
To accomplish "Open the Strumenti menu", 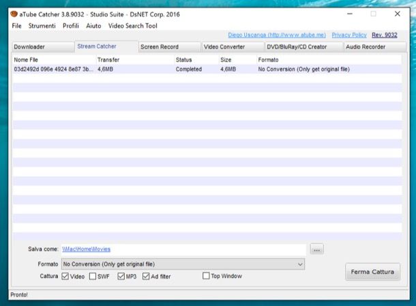I will click(x=42, y=26).
